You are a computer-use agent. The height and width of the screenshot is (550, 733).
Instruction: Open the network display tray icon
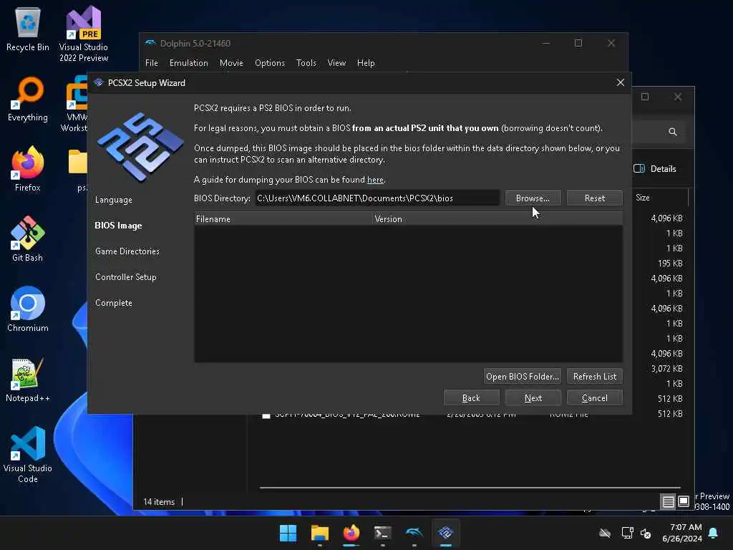point(627,533)
